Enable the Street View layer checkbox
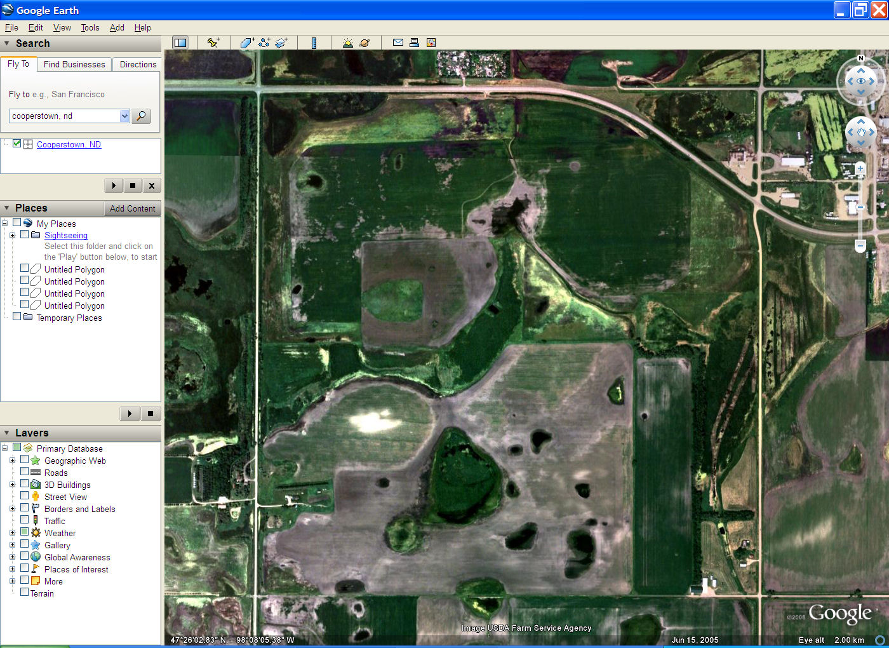The height and width of the screenshot is (648, 889). coord(25,496)
